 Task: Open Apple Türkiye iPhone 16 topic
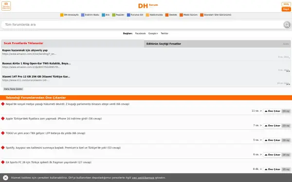pos(54,118)
